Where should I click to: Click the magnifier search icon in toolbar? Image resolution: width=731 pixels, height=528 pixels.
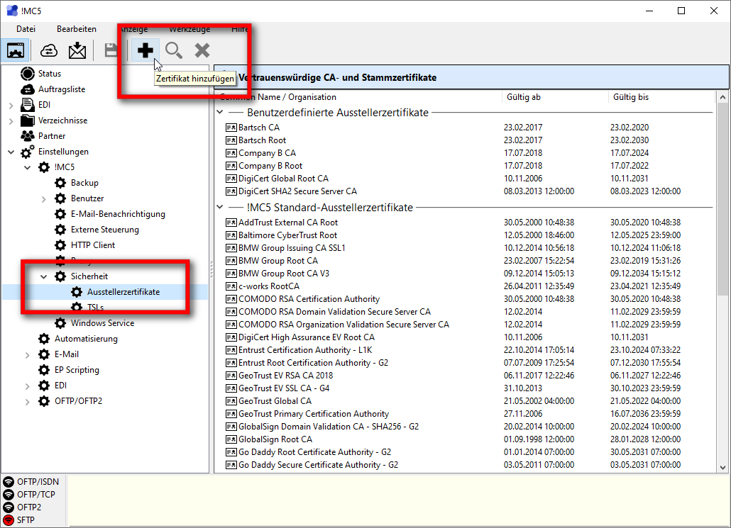click(174, 50)
